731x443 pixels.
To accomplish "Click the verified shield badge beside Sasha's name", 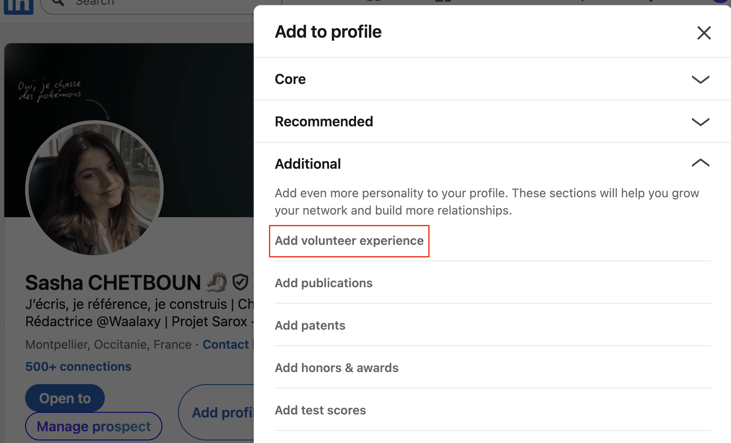I will (239, 282).
